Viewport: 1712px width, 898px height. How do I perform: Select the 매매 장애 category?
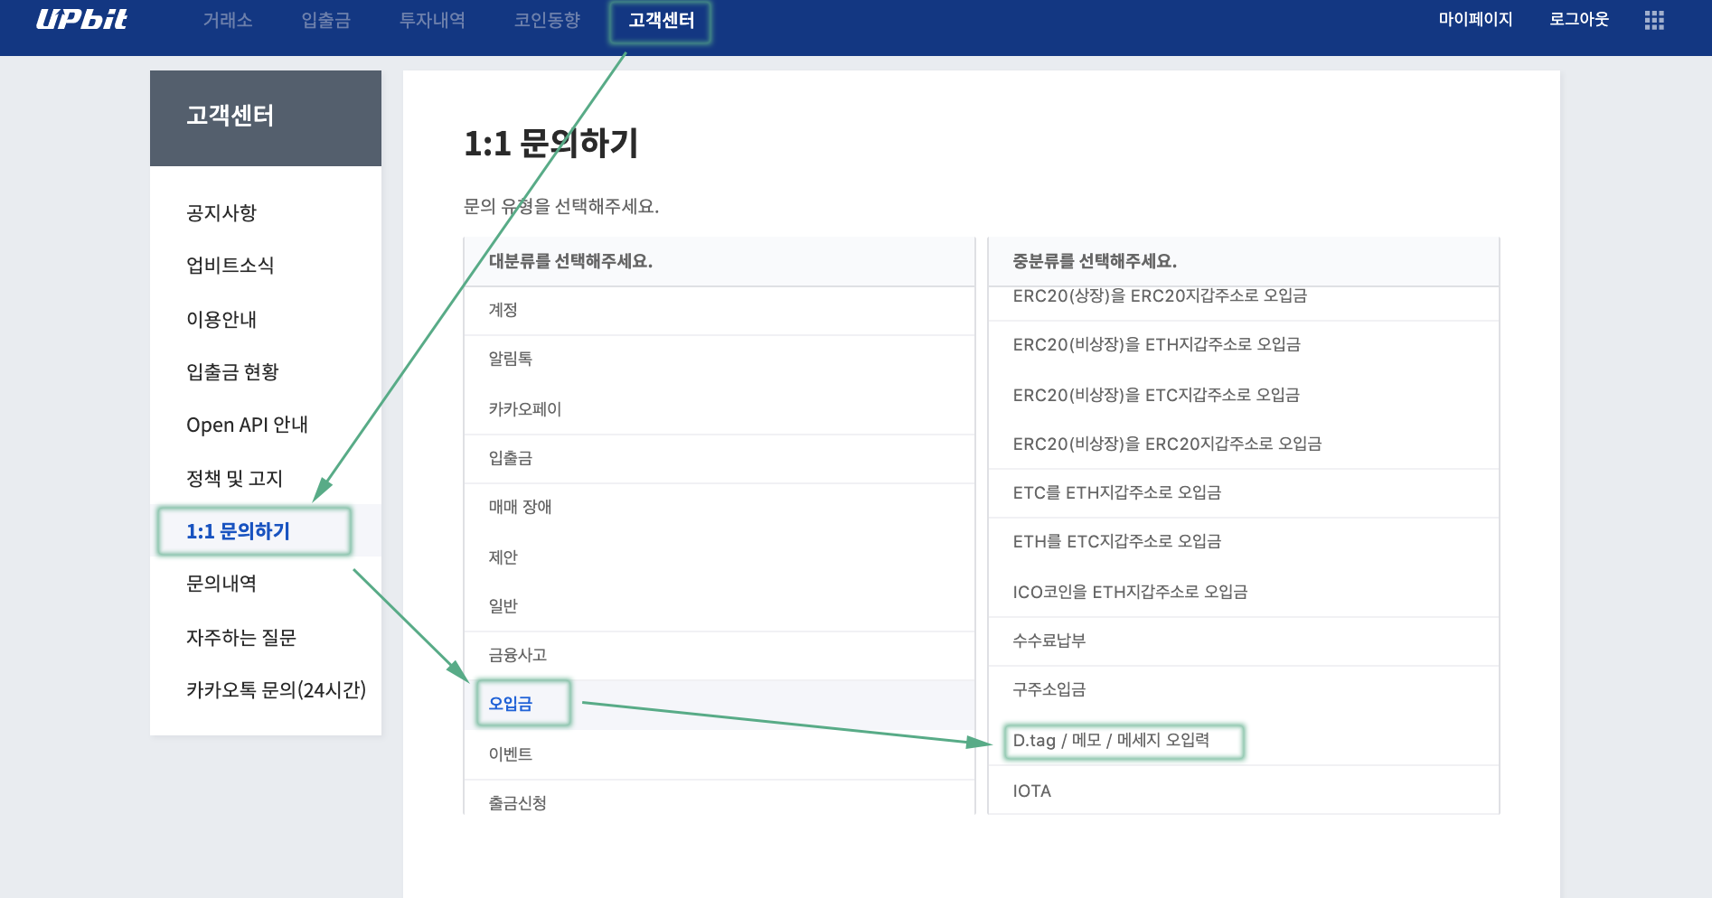pos(720,508)
